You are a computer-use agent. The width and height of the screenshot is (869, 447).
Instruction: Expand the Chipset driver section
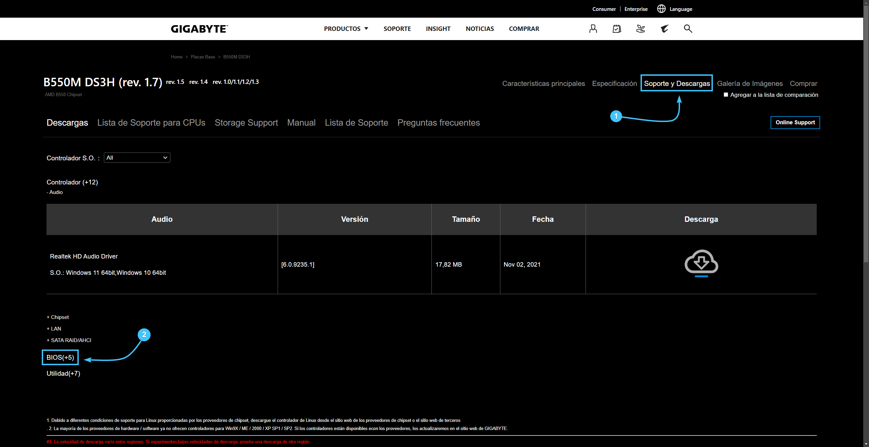coord(58,317)
